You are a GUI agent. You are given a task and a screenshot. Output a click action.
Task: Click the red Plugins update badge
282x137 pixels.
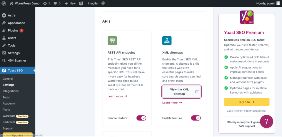click(21, 30)
